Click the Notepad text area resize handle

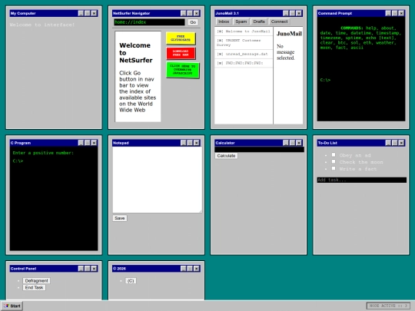pyautogui.click(x=201, y=211)
